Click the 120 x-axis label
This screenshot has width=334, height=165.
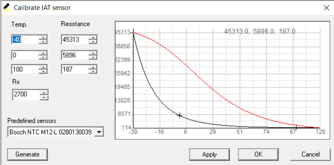[x=320, y=132]
